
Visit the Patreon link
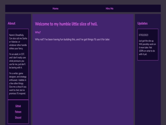coord(18,112)
